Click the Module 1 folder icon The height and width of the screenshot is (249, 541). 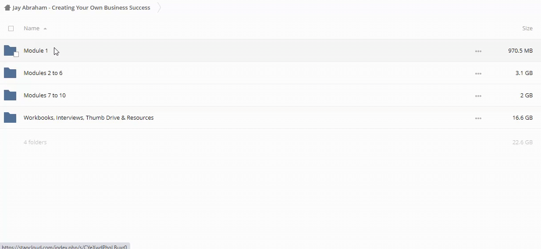point(10,50)
